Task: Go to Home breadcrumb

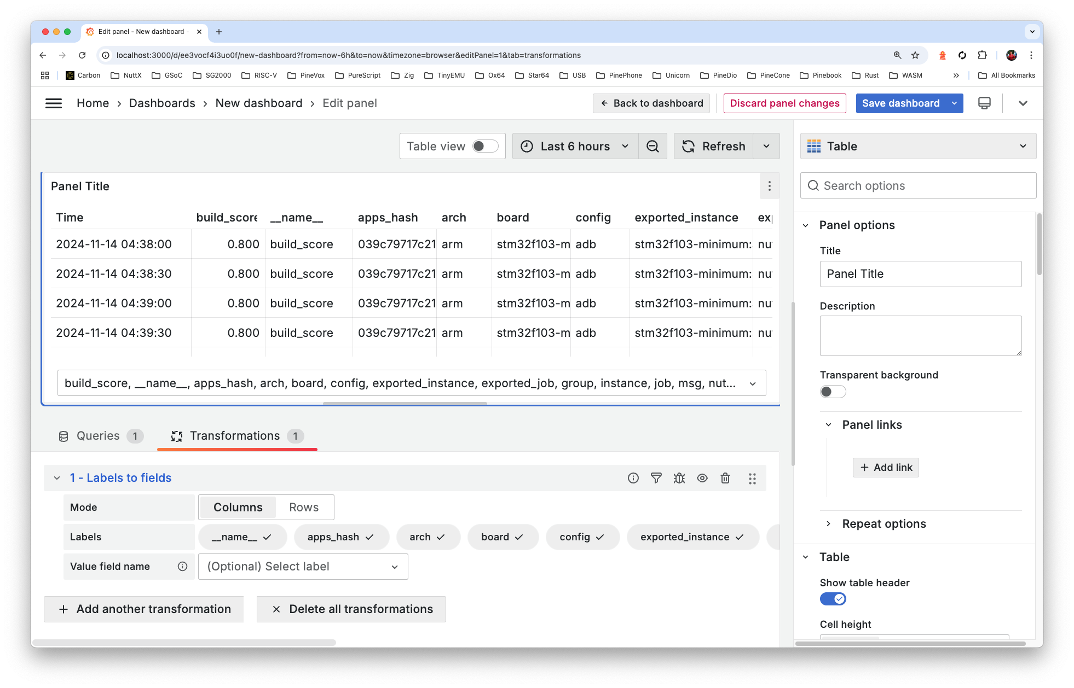Action: pyautogui.click(x=93, y=103)
